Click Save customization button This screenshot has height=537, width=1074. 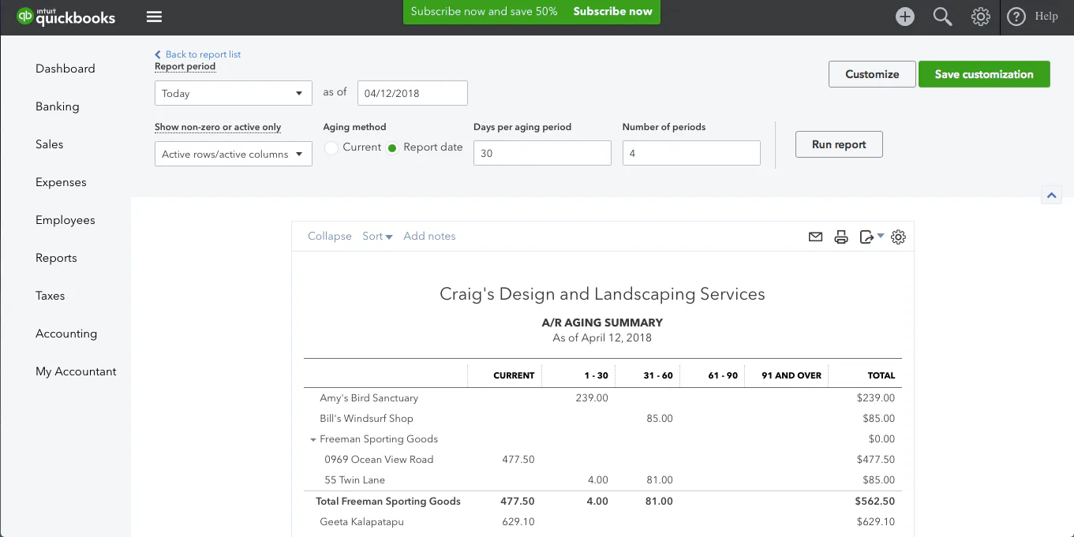[x=984, y=74]
